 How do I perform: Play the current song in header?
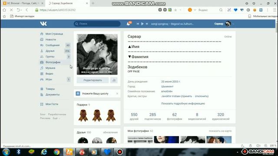coord(142,24)
